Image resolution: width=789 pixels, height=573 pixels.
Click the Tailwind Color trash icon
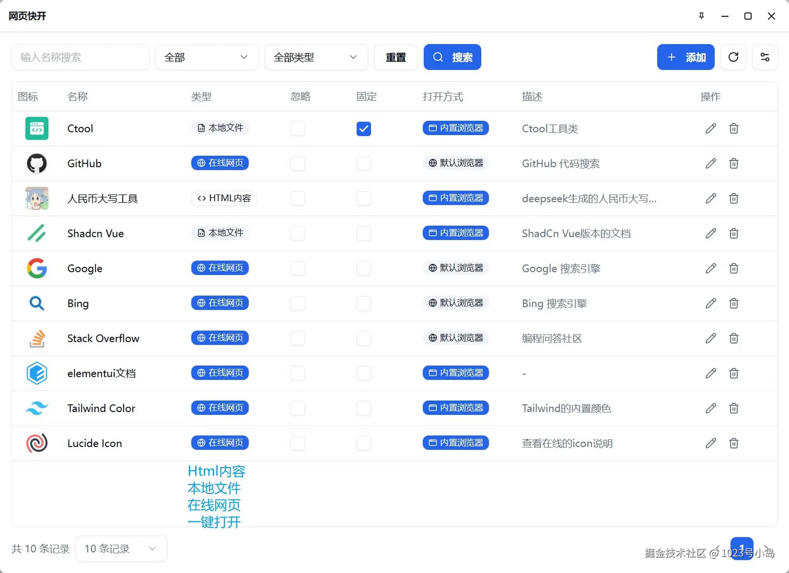click(734, 408)
